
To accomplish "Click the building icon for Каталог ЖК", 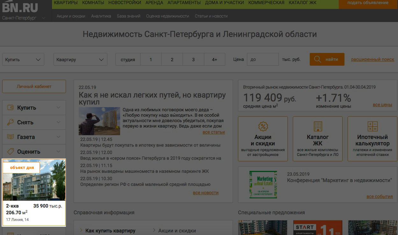I will click(318, 126).
